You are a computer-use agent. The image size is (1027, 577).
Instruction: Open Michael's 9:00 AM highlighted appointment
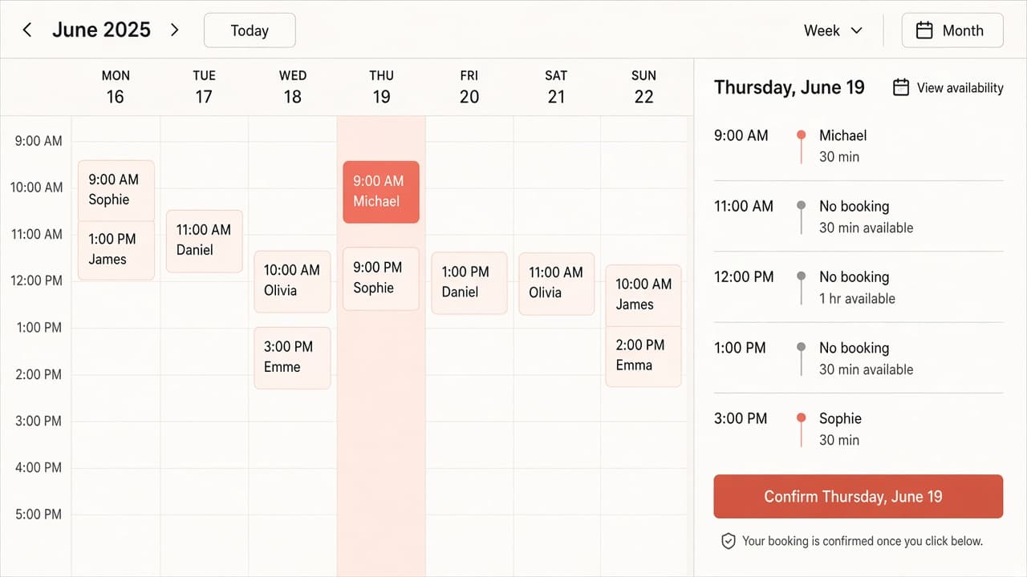381,192
